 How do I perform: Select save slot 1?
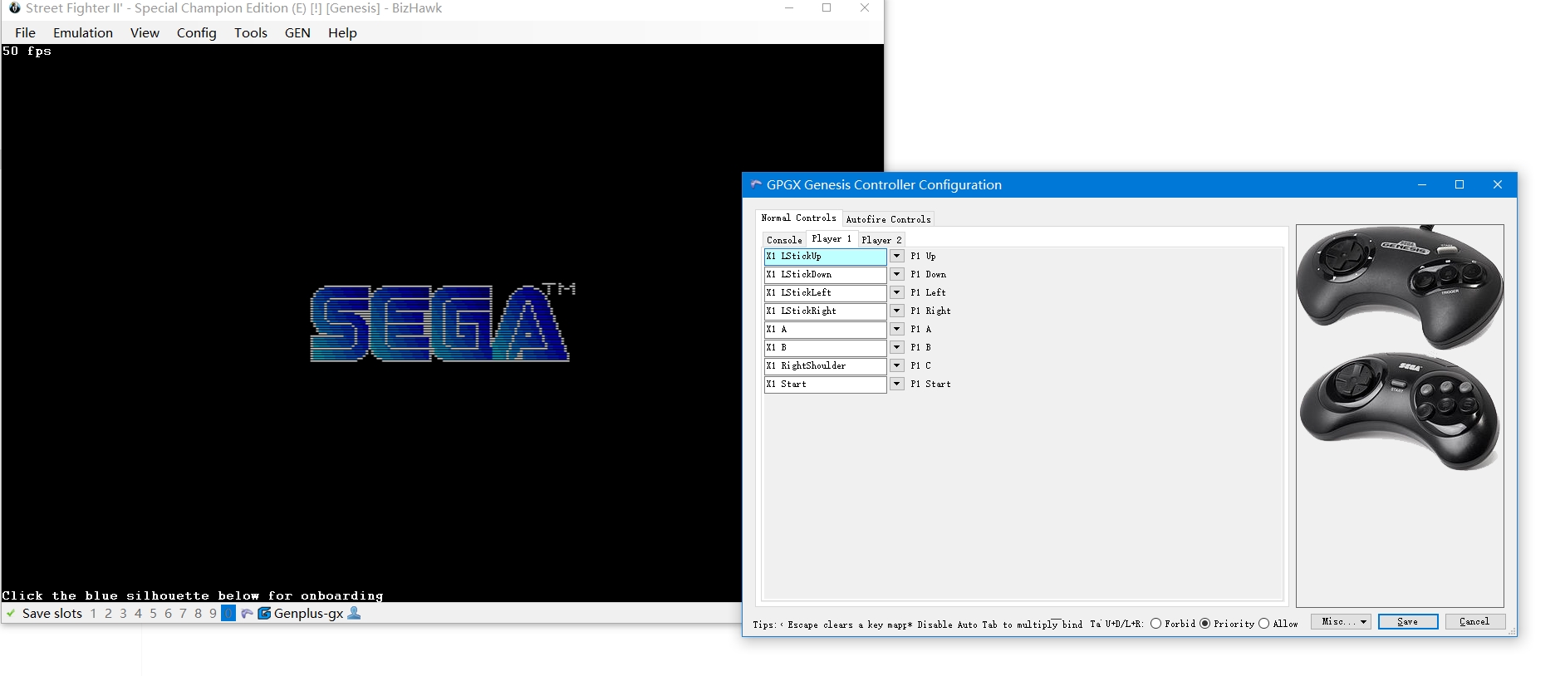pos(93,614)
